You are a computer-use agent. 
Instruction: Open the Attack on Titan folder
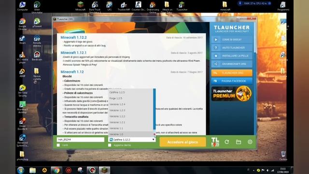click(167, 7)
